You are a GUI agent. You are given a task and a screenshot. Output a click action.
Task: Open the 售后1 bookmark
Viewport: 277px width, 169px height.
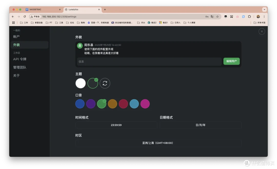(x=163, y=23)
